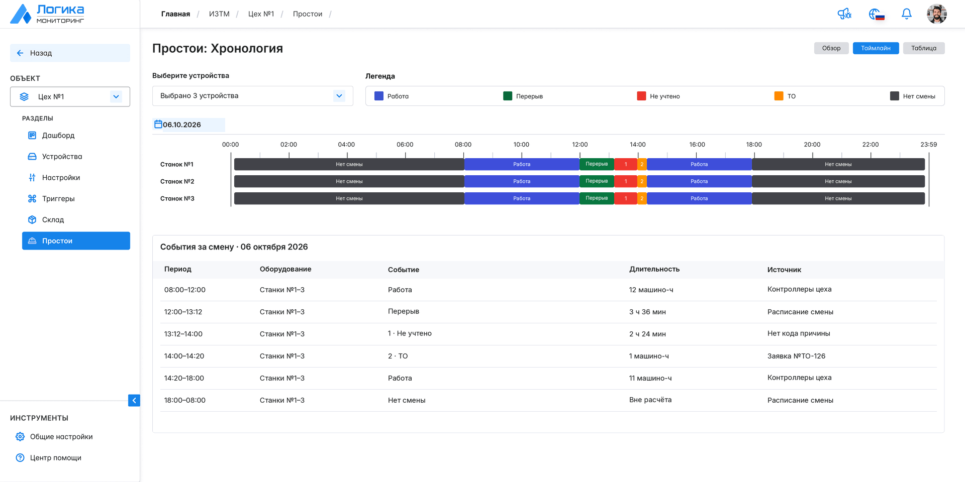Image resolution: width=965 pixels, height=482 pixels.
Task: Open the Цех №1 breadcrumb
Action: [x=261, y=14]
